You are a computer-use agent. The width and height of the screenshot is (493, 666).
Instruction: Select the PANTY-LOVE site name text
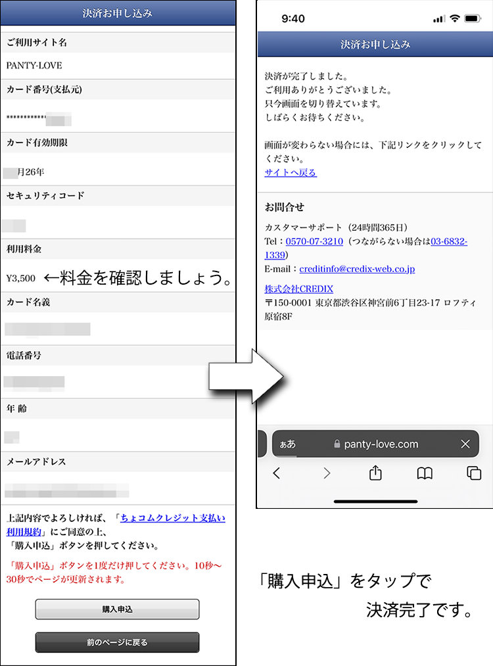pyautogui.click(x=34, y=65)
